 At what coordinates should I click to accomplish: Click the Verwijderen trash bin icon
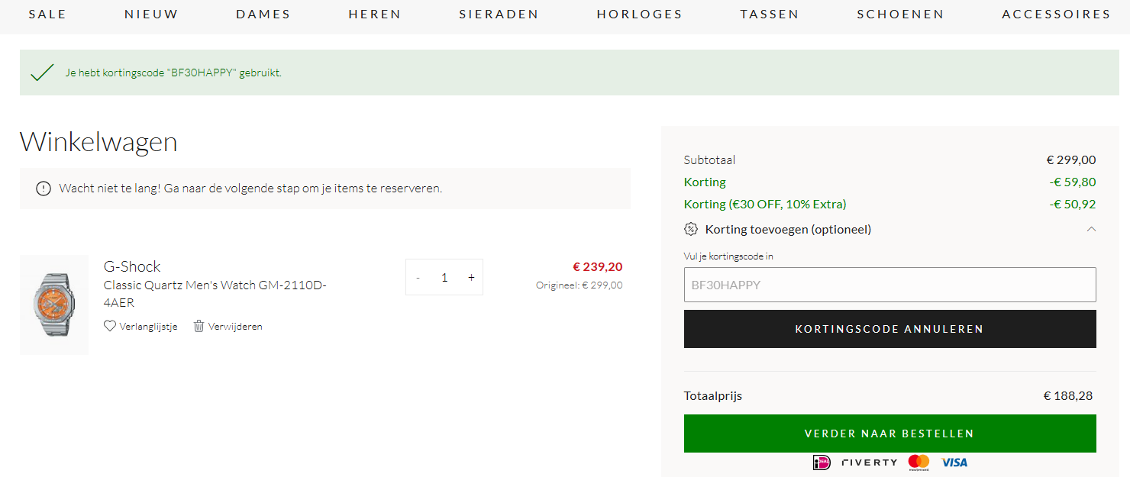point(199,326)
